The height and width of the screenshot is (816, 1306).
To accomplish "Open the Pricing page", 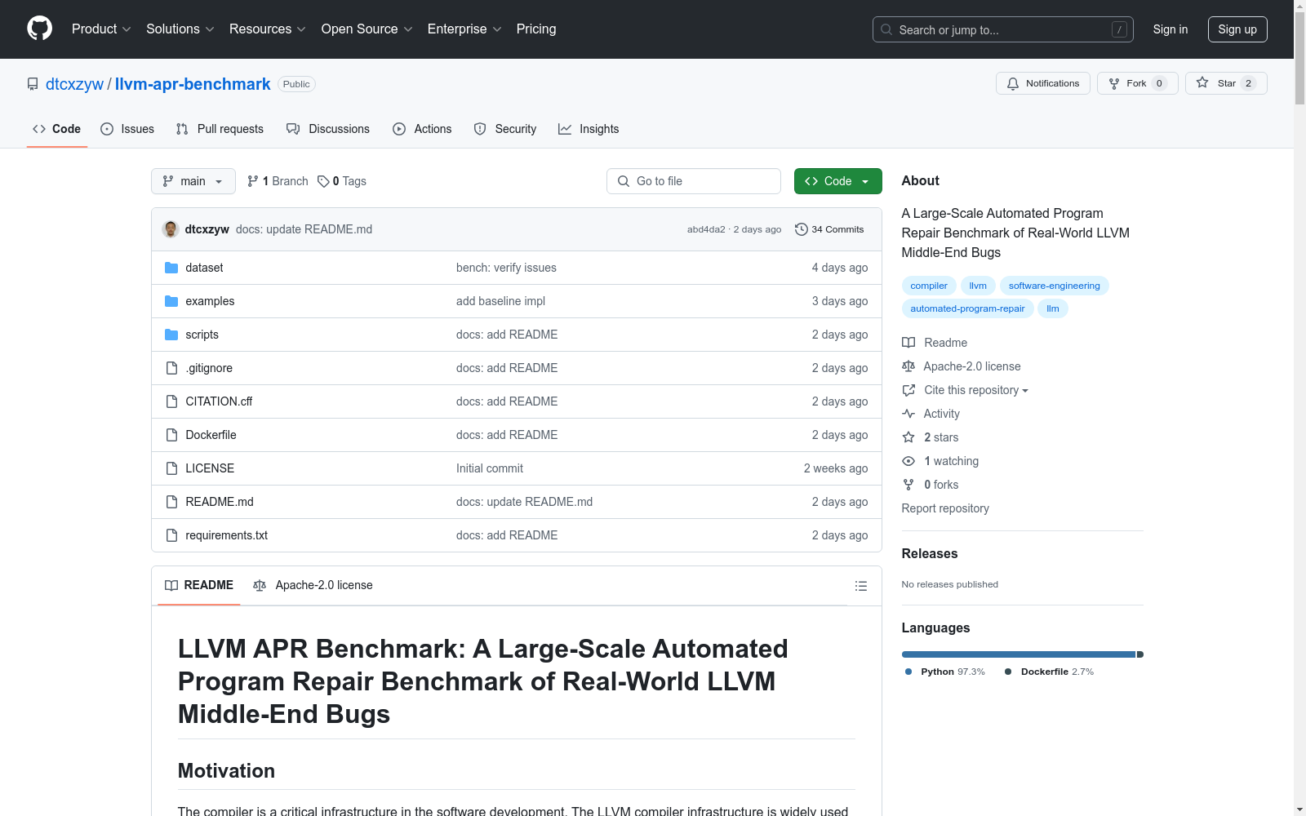I will coord(536,29).
